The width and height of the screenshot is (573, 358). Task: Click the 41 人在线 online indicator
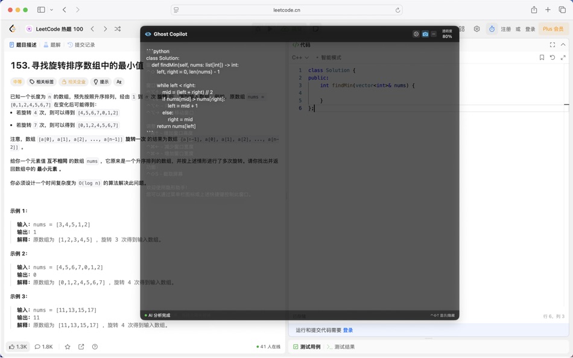click(268, 347)
